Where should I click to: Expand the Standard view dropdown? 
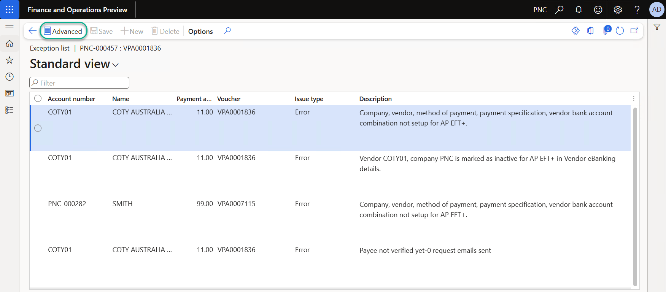pyautogui.click(x=116, y=65)
